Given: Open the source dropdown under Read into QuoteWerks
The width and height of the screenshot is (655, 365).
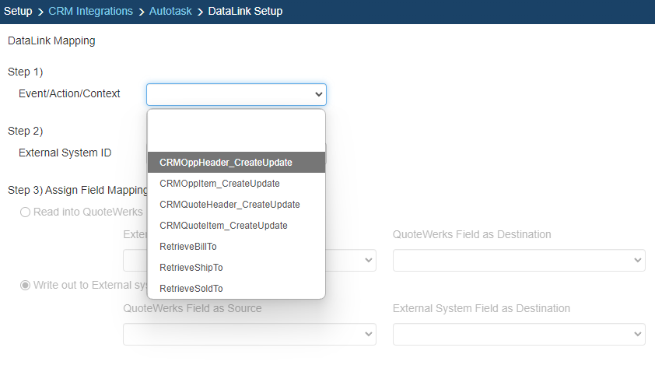Looking at the screenshot, I should point(350,260).
